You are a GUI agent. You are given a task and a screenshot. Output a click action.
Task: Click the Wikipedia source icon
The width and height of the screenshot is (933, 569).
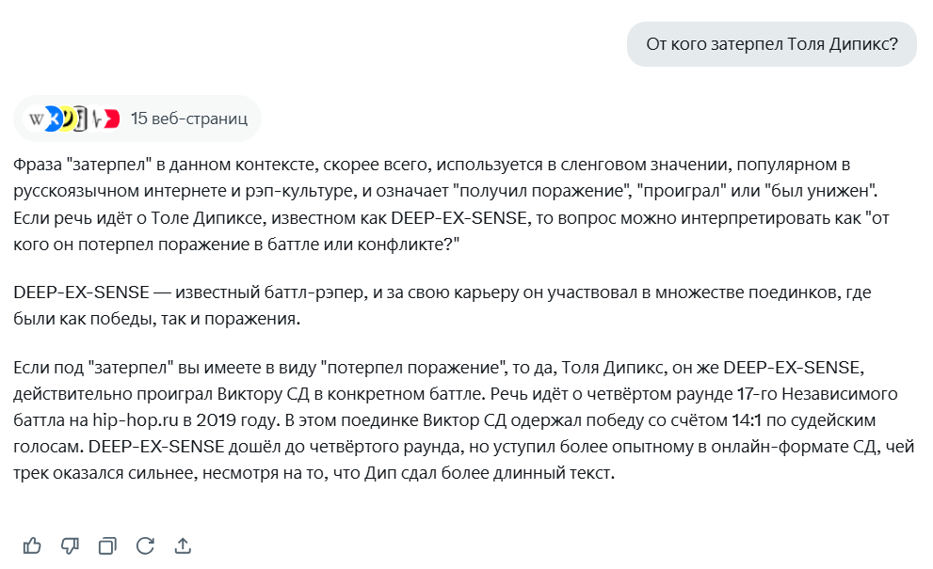tap(37, 119)
